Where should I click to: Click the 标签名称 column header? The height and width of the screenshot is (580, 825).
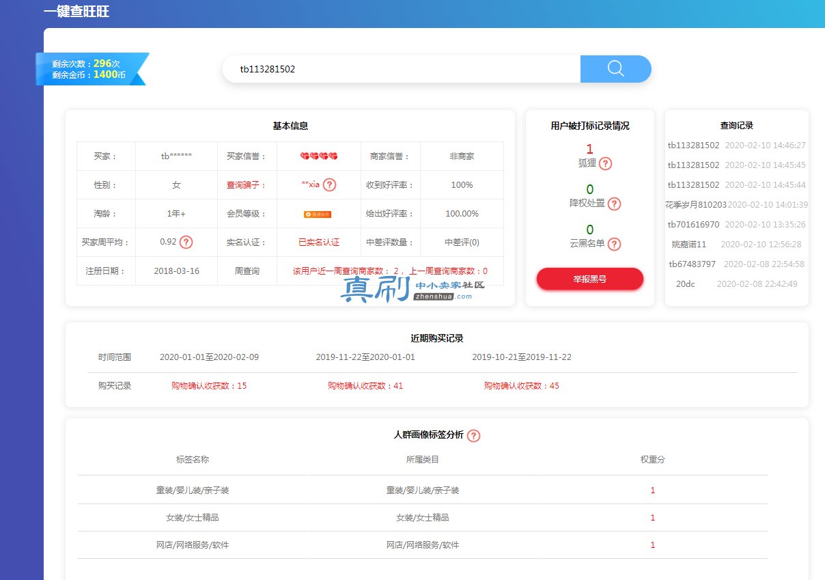point(193,460)
